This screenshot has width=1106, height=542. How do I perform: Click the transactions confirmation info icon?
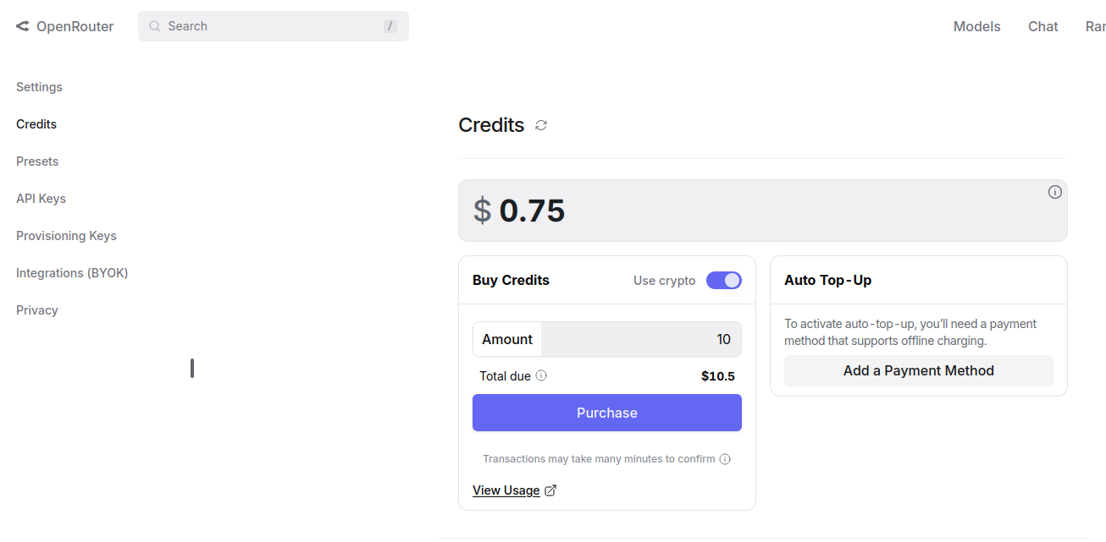(725, 459)
